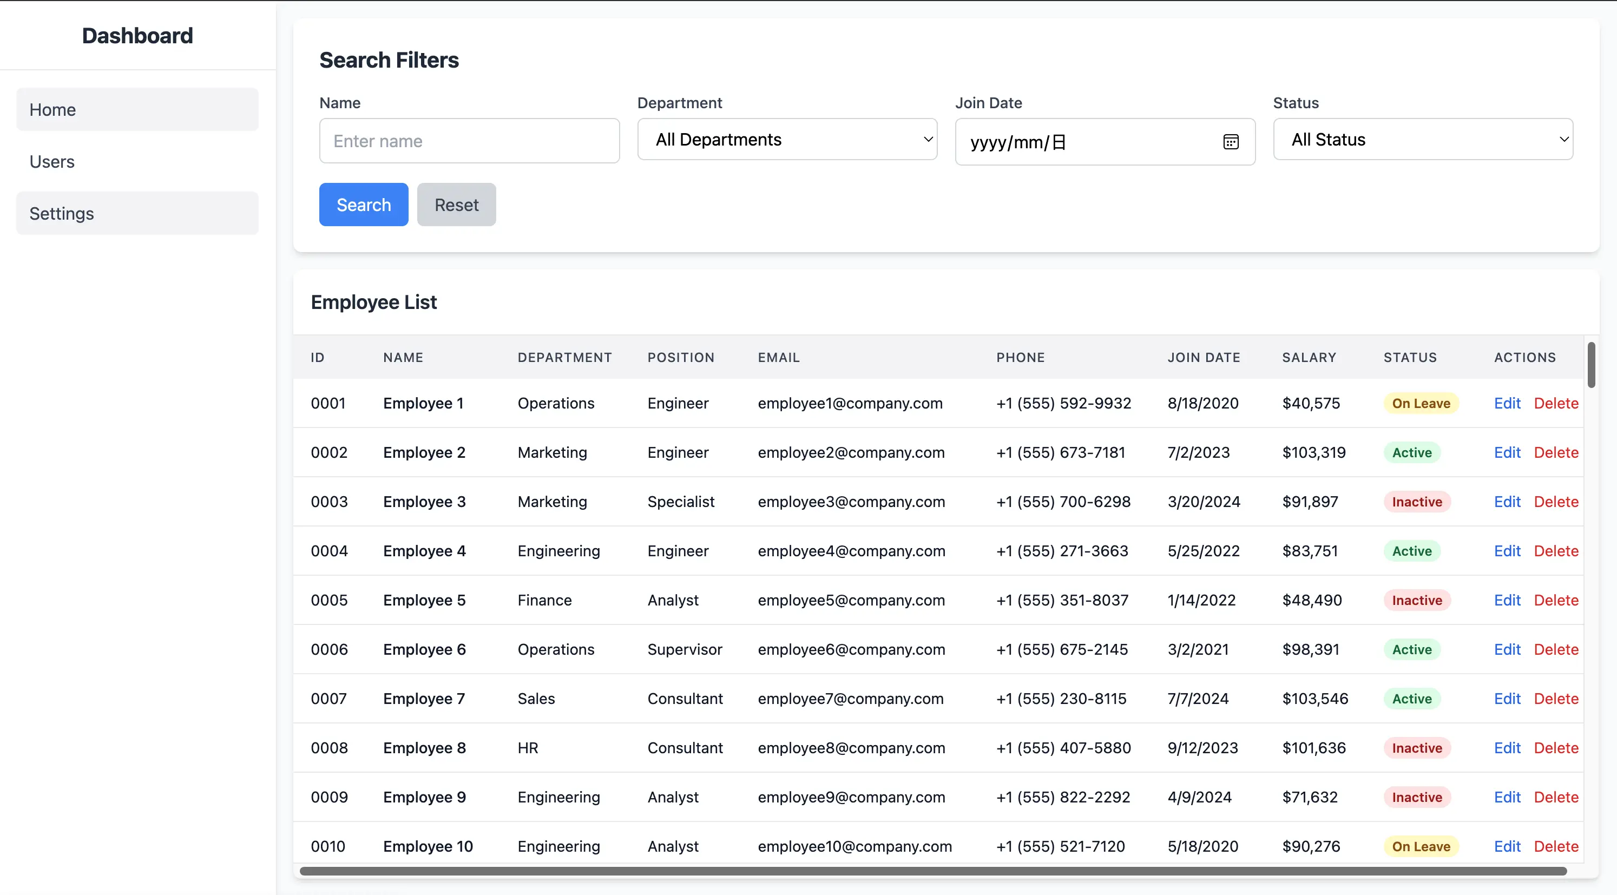Image resolution: width=1617 pixels, height=895 pixels.
Task: Delete Employee 8 row
Action: pos(1556,748)
